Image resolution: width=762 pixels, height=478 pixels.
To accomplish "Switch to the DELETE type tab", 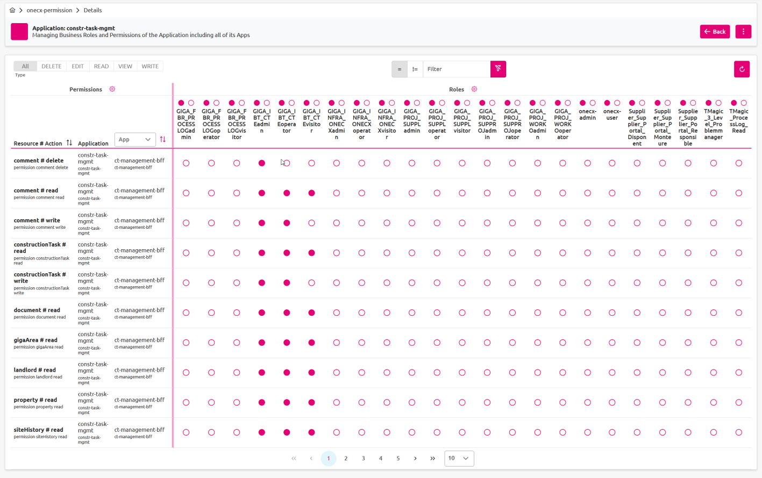I will pos(51,67).
